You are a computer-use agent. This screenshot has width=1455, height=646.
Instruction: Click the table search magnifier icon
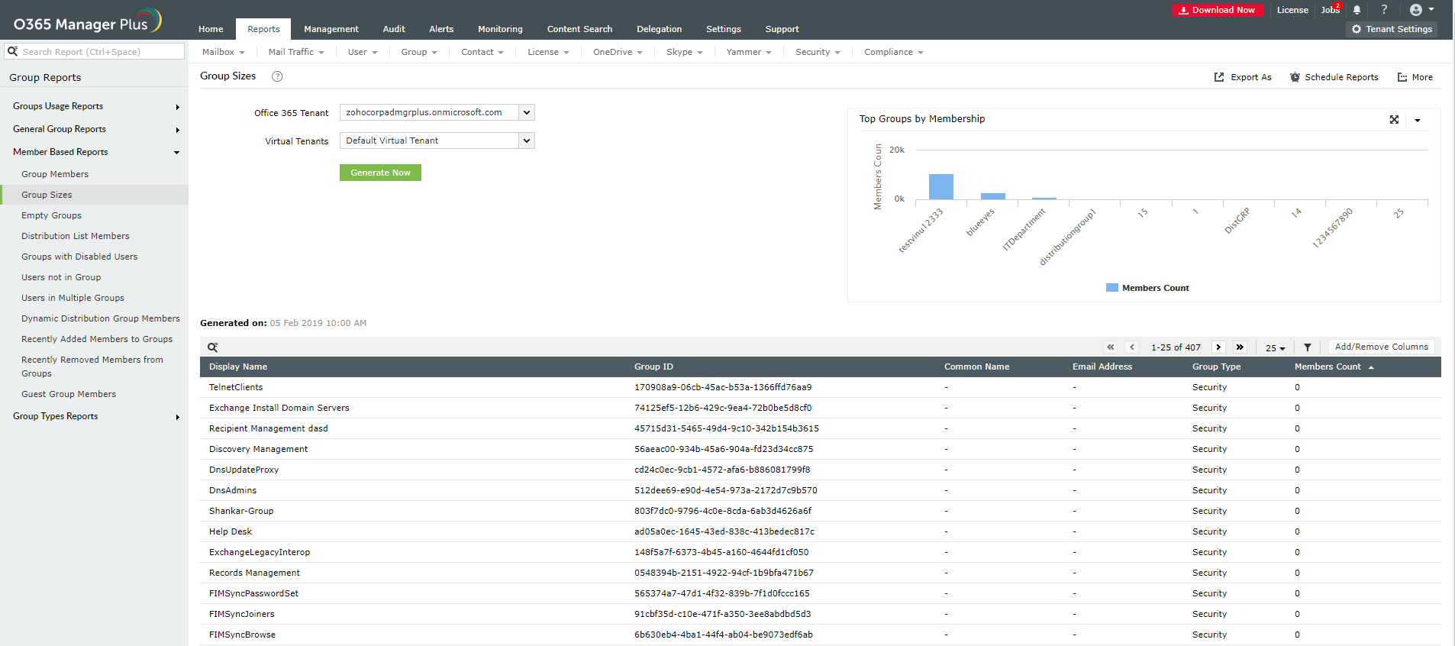tap(213, 347)
